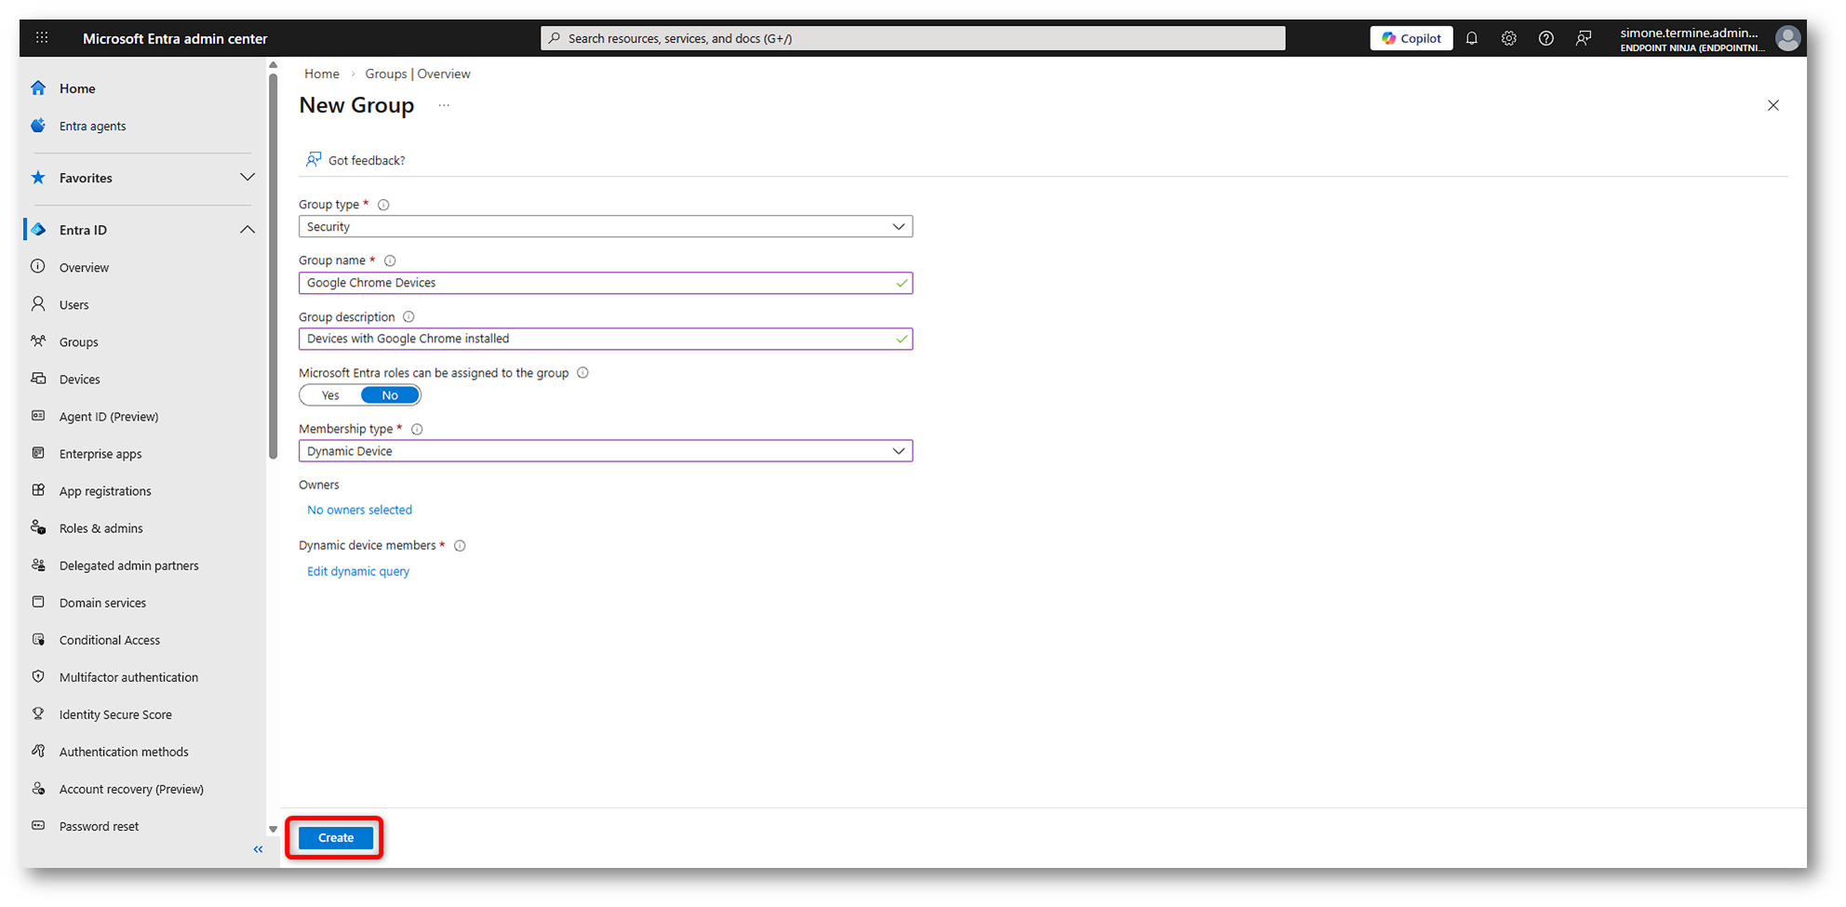Click the Password reset icon
This screenshot has width=1846, height=907.
[x=38, y=825]
